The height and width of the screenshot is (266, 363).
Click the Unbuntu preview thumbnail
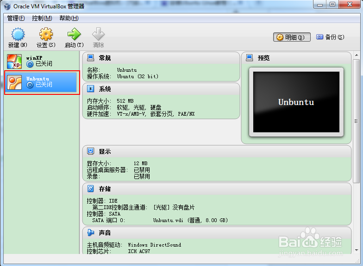(296, 102)
